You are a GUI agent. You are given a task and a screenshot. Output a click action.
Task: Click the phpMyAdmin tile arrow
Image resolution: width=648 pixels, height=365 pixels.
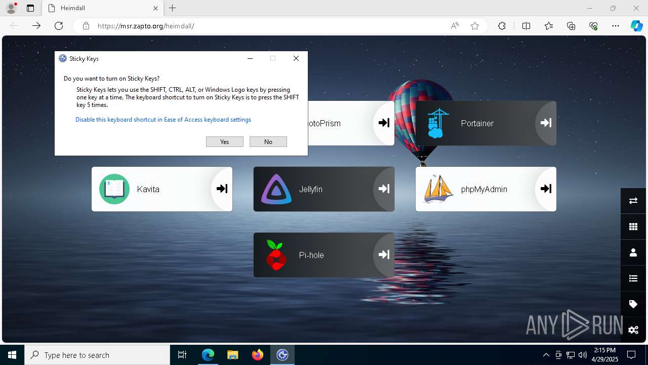tap(546, 189)
